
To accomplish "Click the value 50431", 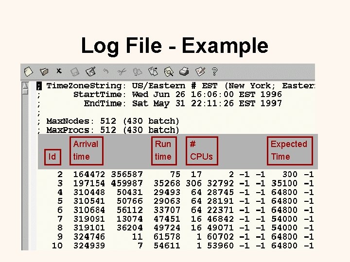I will point(130,192).
